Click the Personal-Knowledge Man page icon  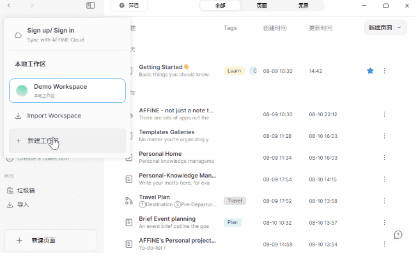129,179
